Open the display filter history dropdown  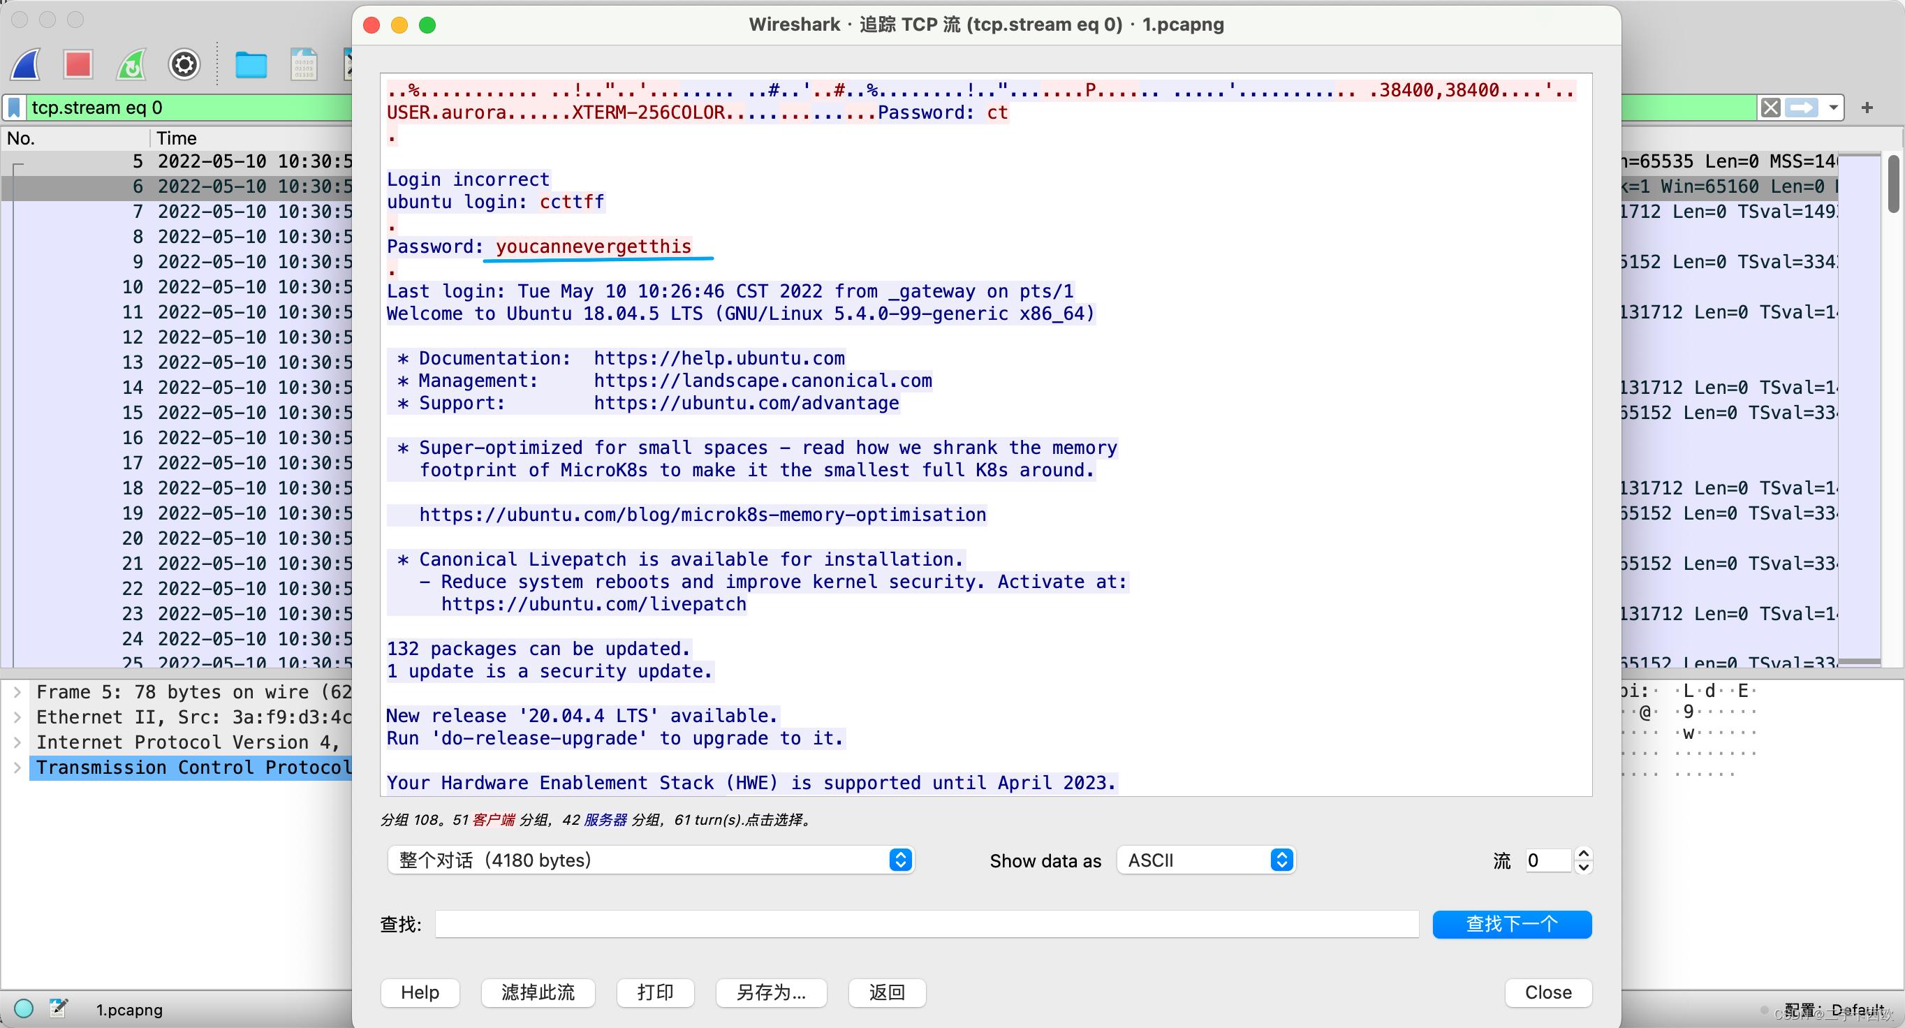pos(1833,108)
